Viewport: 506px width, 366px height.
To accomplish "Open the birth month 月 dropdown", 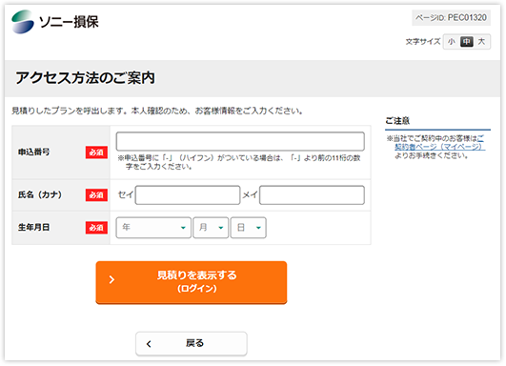I will (211, 228).
